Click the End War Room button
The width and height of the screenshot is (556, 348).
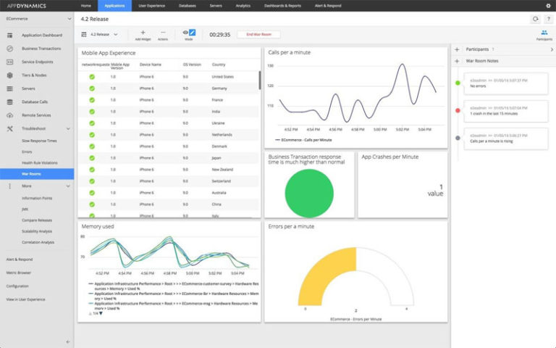(258, 34)
